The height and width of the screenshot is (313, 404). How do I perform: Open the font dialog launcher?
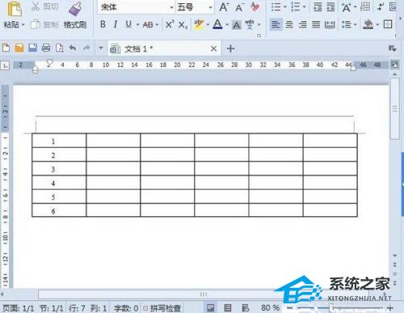[259, 35]
